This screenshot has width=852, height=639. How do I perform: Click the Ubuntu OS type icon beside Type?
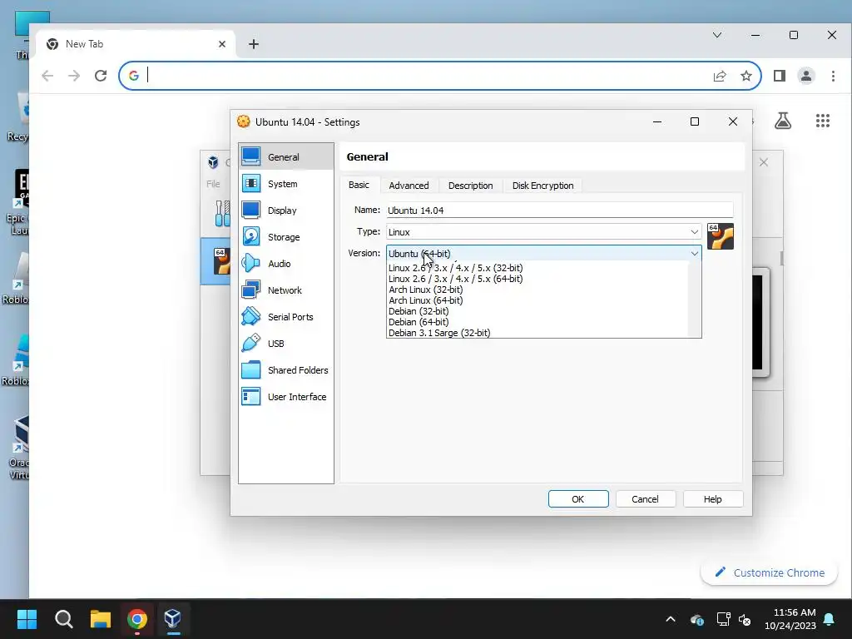pyautogui.click(x=721, y=236)
